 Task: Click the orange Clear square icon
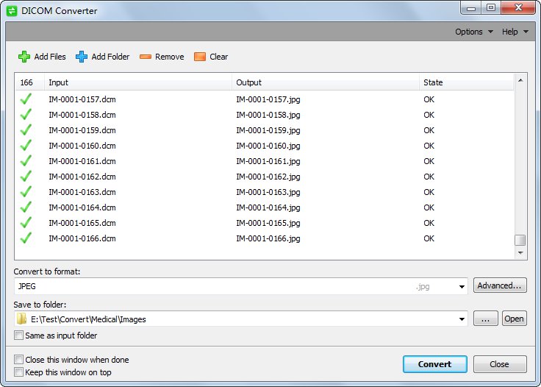tap(200, 57)
